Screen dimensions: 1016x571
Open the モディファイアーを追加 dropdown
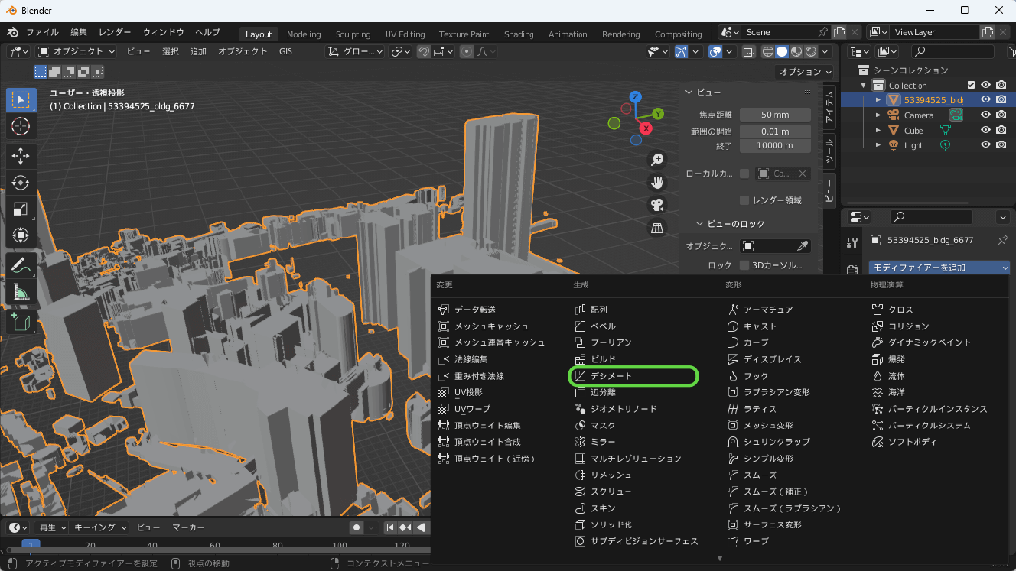click(x=939, y=268)
